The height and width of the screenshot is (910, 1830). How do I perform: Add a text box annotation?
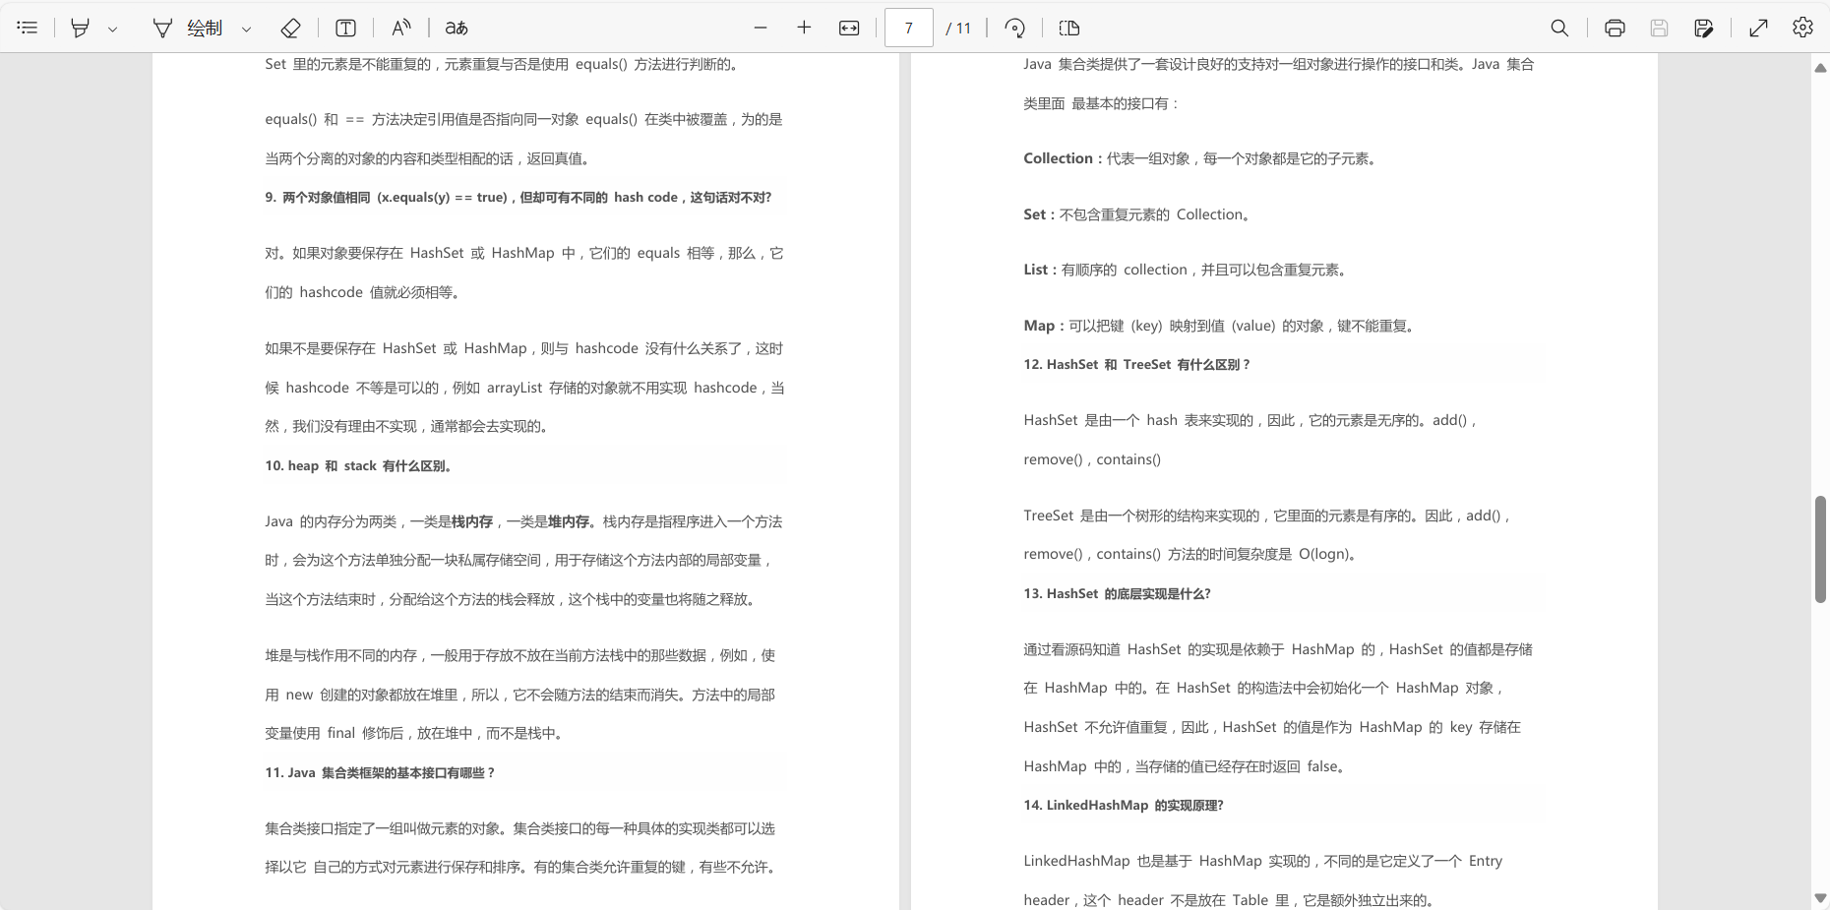click(345, 28)
